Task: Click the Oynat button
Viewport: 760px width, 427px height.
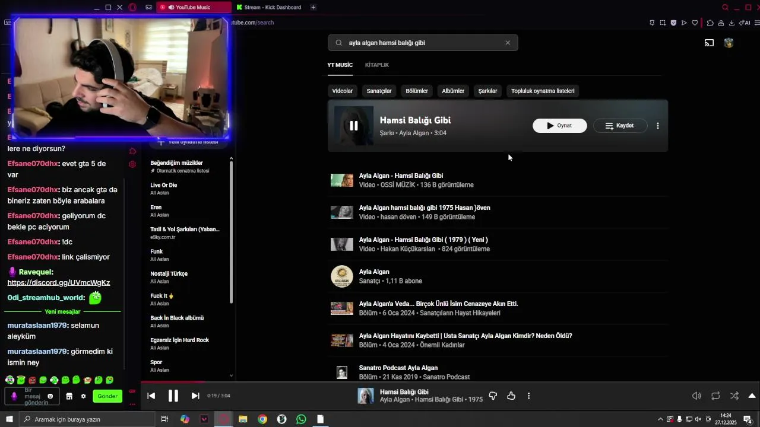Action: coord(559,126)
